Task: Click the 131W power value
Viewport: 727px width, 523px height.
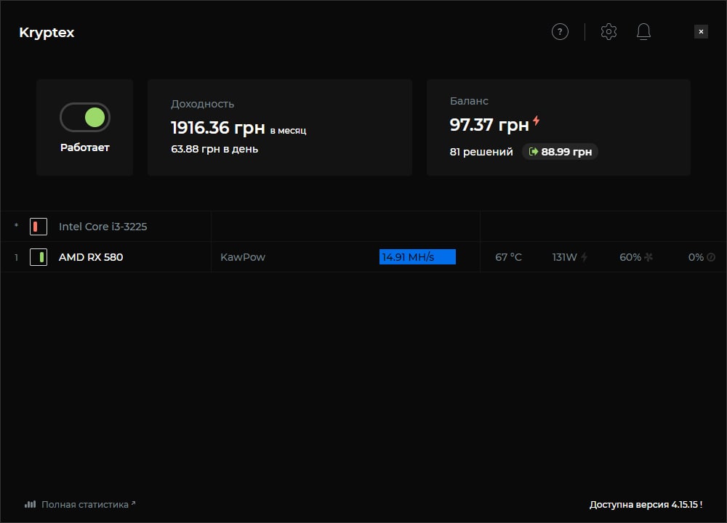Action: 564,257
